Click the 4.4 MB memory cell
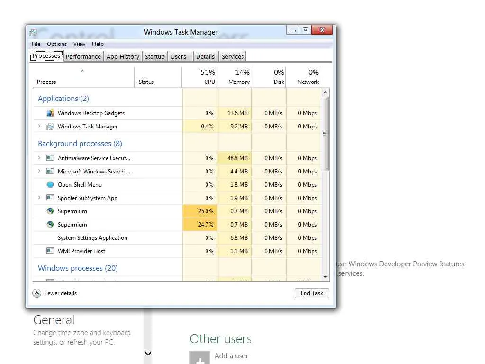485x364 pixels. point(234,172)
